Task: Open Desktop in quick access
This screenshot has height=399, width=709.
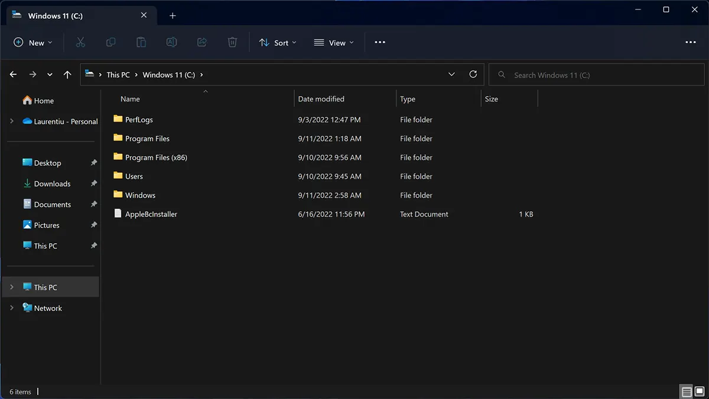Action: (42, 163)
